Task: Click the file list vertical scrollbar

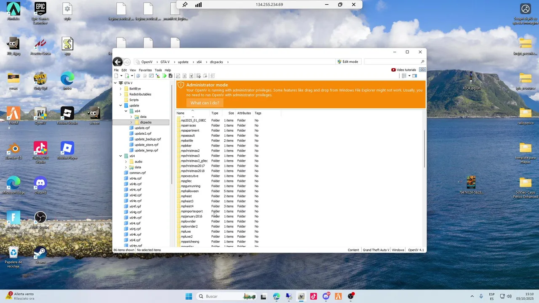Action: (x=424, y=149)
